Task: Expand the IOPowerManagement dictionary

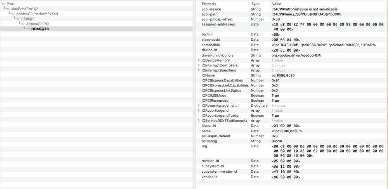Action: pyautogui.click(x=198, y=106)
